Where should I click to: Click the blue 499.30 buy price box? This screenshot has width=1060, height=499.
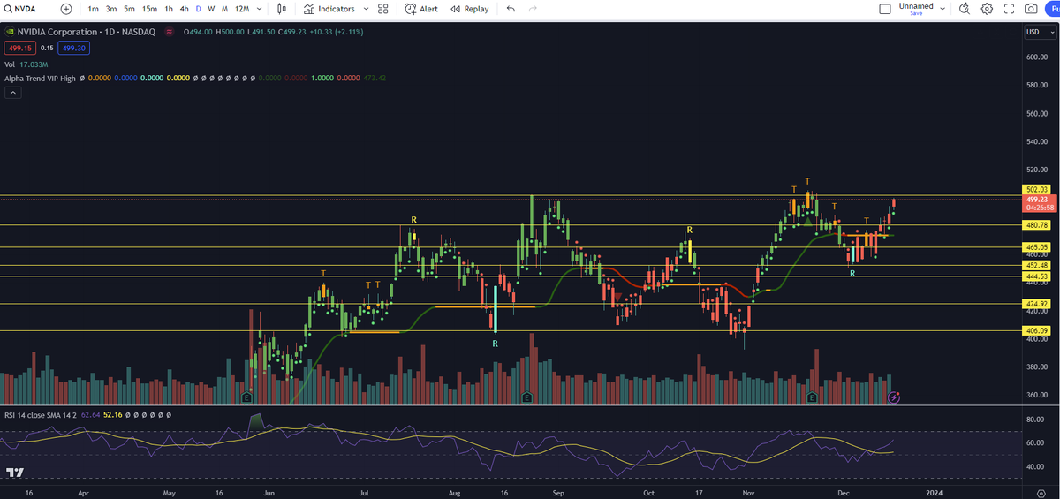75,48
